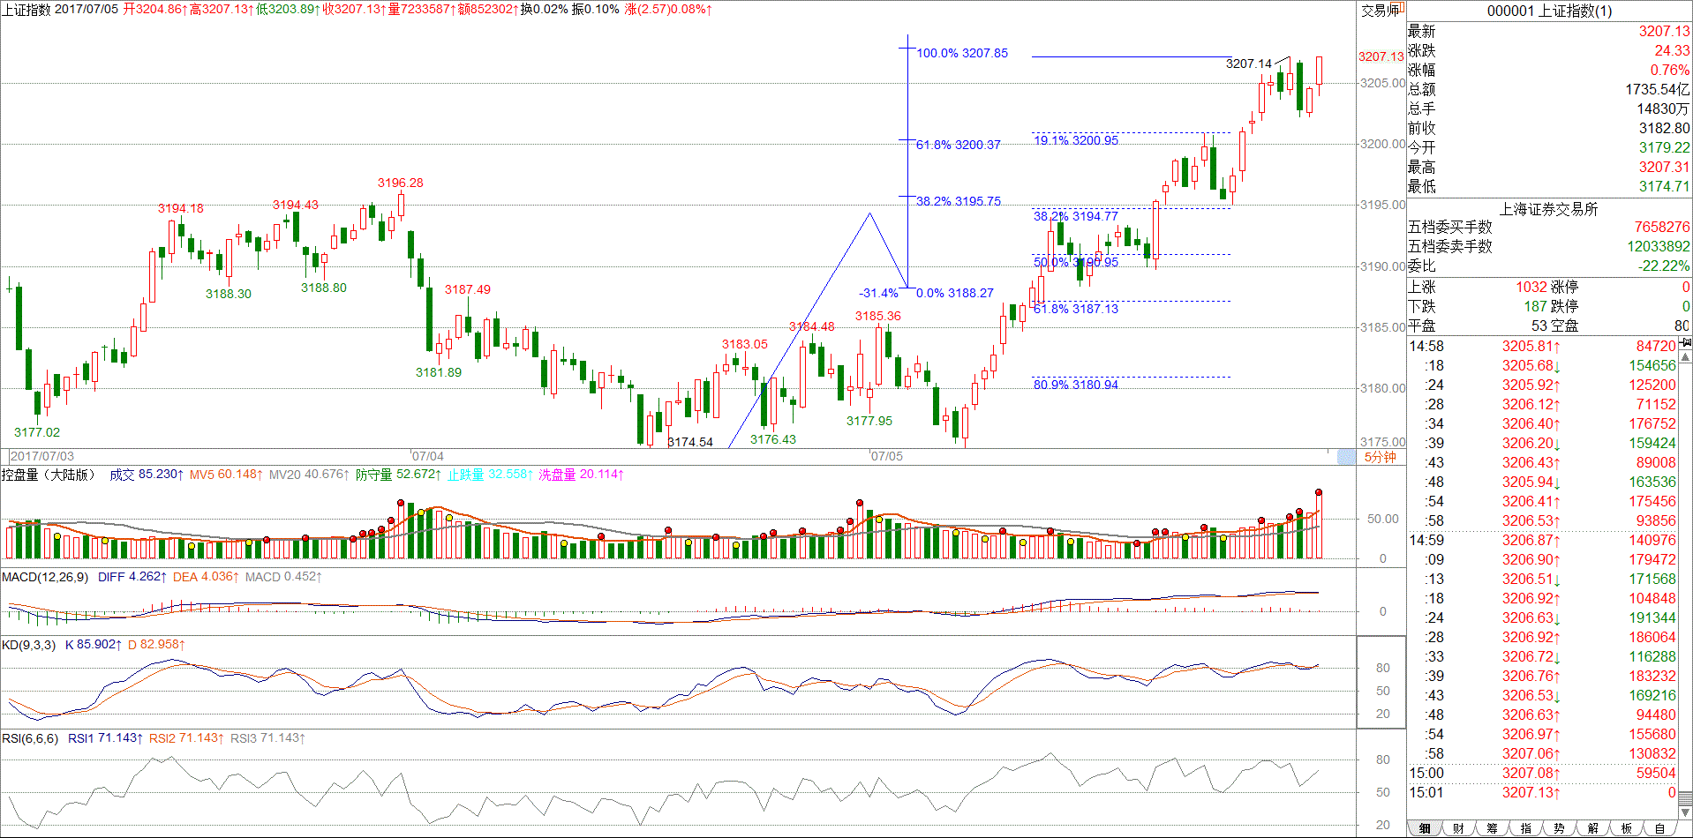1693x838 pixels.
Task: Click the 3177.02 low price label
Action: (37, 432)
